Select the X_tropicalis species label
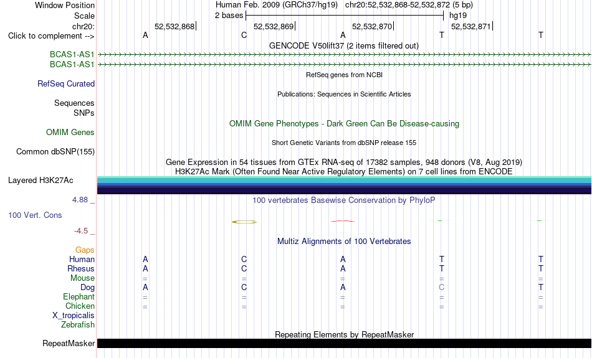The width and height of the screenshot is (592, 358). point(74,316)
